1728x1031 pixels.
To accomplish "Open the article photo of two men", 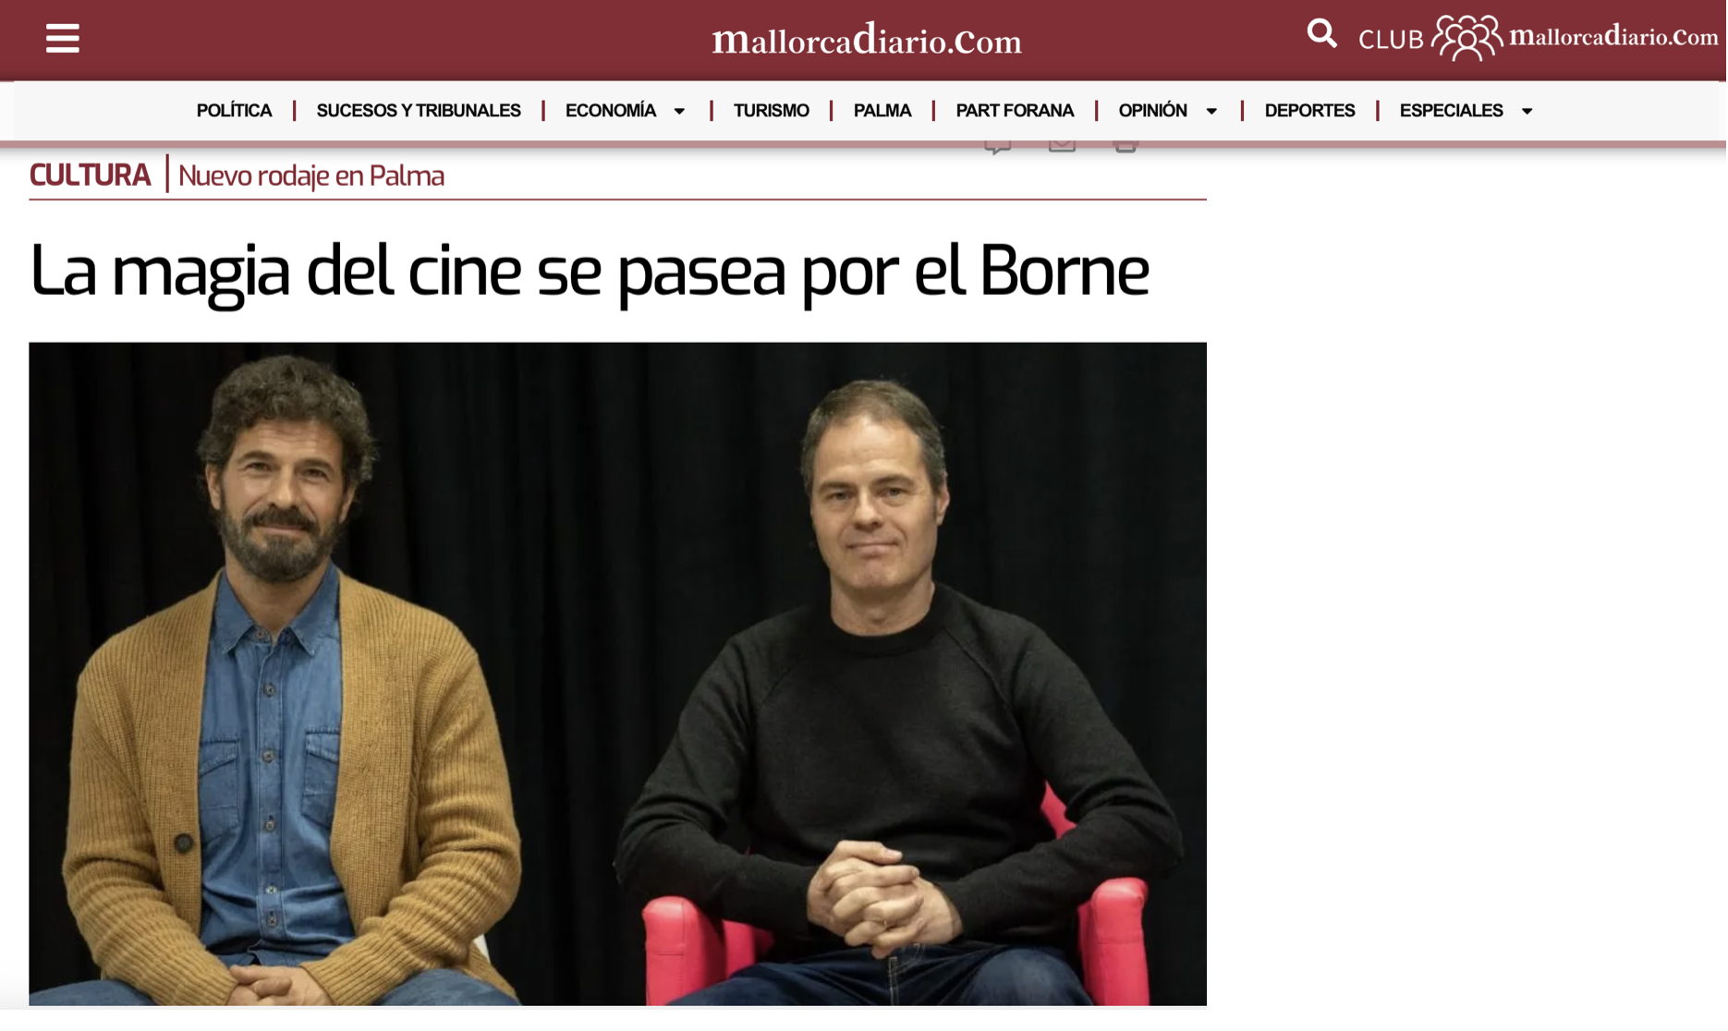I will coord(617,673).
